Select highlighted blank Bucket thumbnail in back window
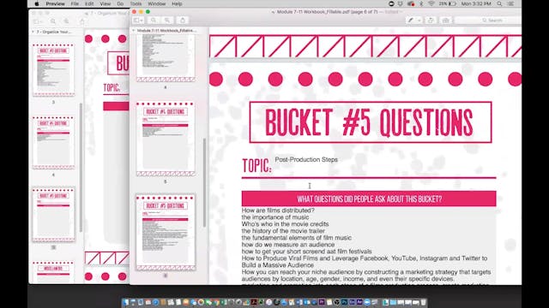The image size is (549, 308). click(53, 215)
